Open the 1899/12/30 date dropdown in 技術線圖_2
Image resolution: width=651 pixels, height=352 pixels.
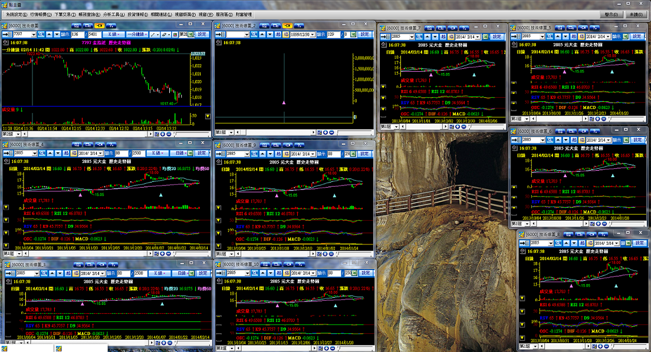313,35
